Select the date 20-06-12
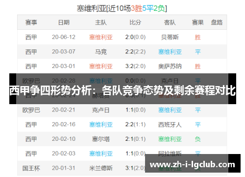Image resolution: width=245 pixels, height=177 pixels. pyautogui.click(x=64, y=37)
